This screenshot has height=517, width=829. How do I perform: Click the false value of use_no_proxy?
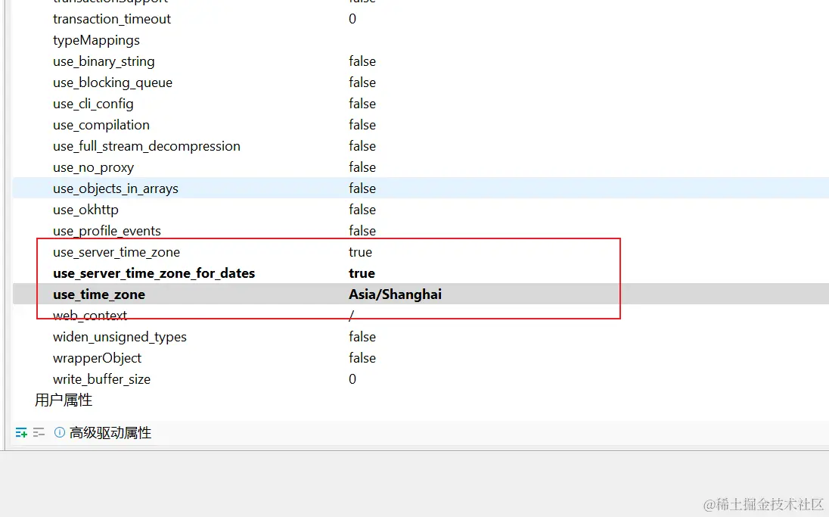pos(362,167)
